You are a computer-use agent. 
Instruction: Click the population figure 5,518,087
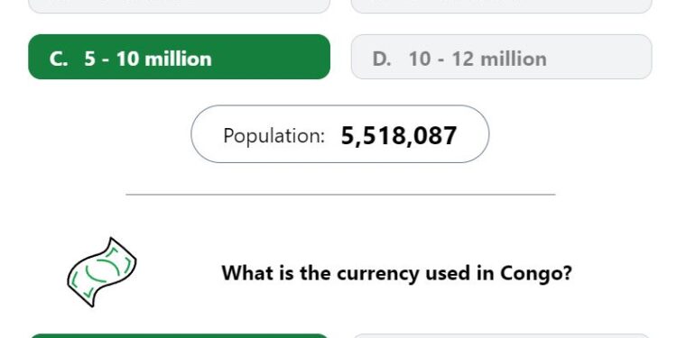(x=398, y=135)
